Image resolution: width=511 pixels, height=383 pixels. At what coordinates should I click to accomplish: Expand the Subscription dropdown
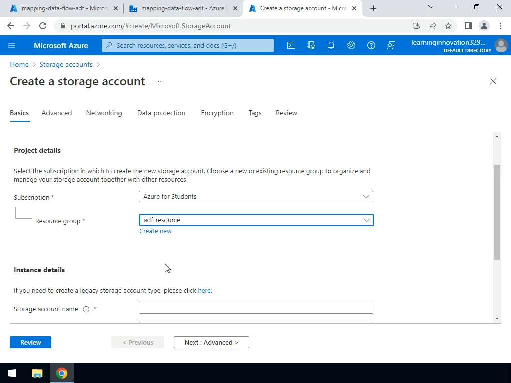(256, 196)
